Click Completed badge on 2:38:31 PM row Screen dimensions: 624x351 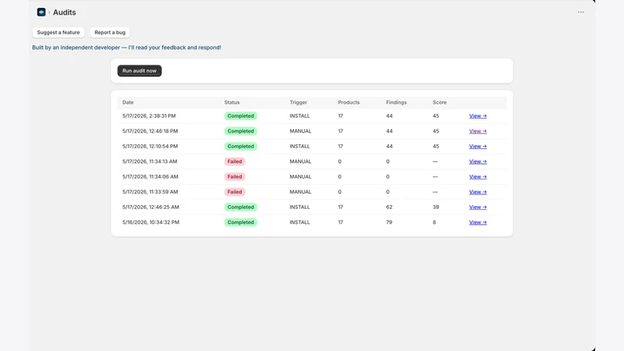(x=240, y=116)
